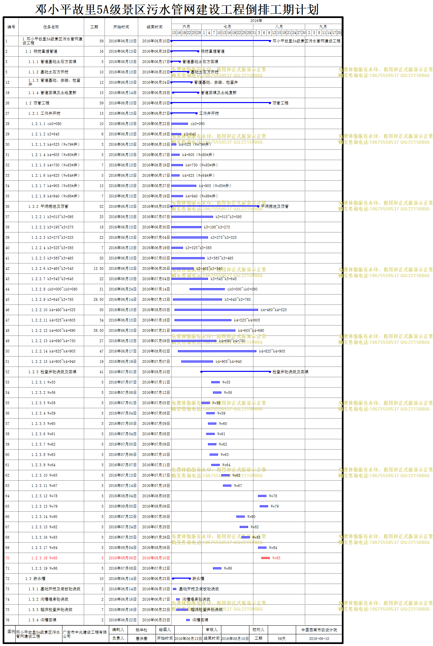This screenshot has height=646, width=433.
Task: Select task name 1.2.2 平洞掘进及顶管
Action: [x=48, y=206]
